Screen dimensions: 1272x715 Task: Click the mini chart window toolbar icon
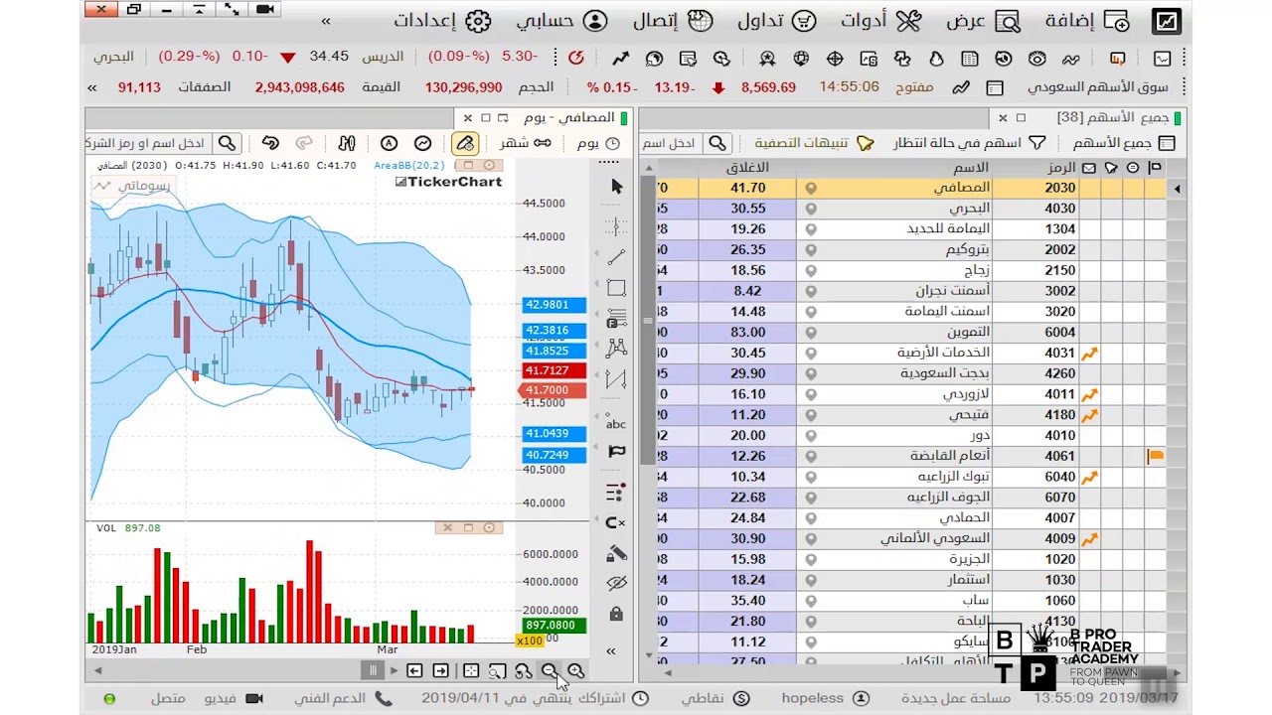pyautogui.click(x=1162, y=59)
